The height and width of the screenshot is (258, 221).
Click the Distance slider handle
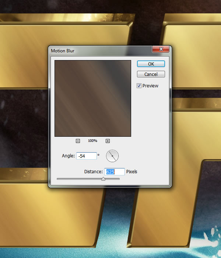(x=103, y=179)
